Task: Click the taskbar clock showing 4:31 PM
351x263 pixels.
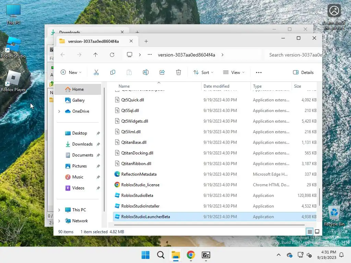Action: click(327, 255)
